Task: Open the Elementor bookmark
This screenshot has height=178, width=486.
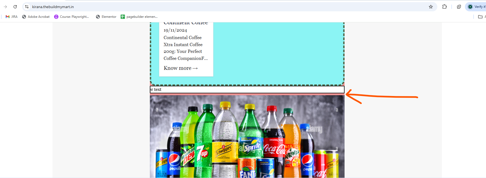Action: (106, 17)
